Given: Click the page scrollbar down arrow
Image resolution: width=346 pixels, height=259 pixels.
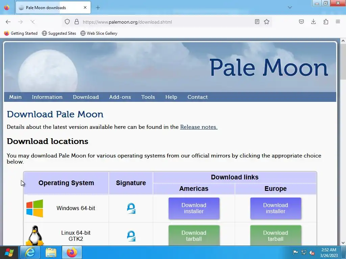Looking at the screenshot, I should [x=343, y=243].
